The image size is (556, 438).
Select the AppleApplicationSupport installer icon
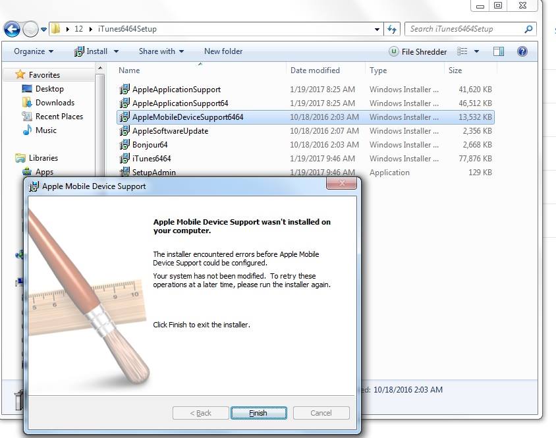click(x=125, y=90)
